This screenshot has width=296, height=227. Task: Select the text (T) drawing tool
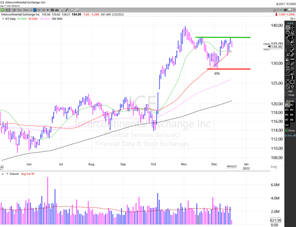292,36
